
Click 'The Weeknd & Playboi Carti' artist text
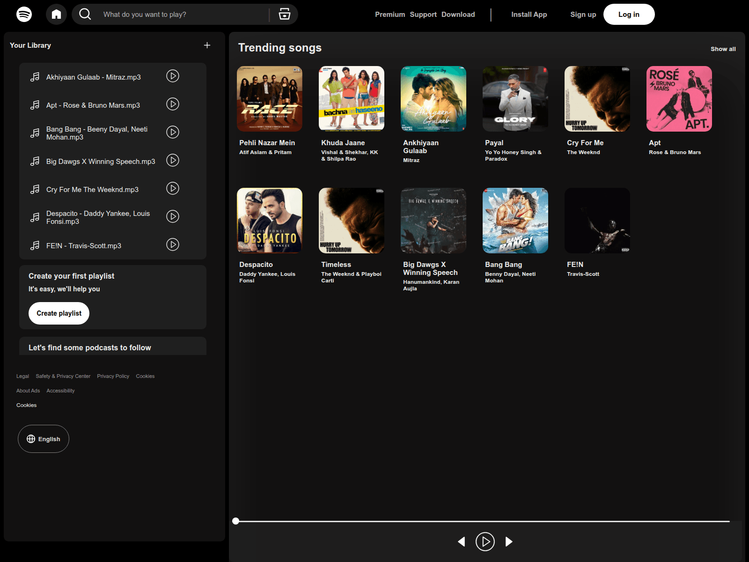pyautogui.click(x=351, y=277)
